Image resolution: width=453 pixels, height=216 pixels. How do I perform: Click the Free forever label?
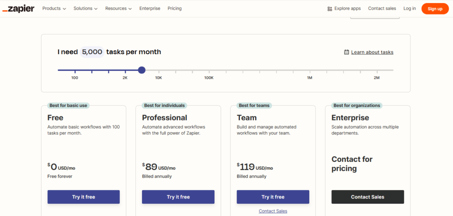tap(60, 176)
